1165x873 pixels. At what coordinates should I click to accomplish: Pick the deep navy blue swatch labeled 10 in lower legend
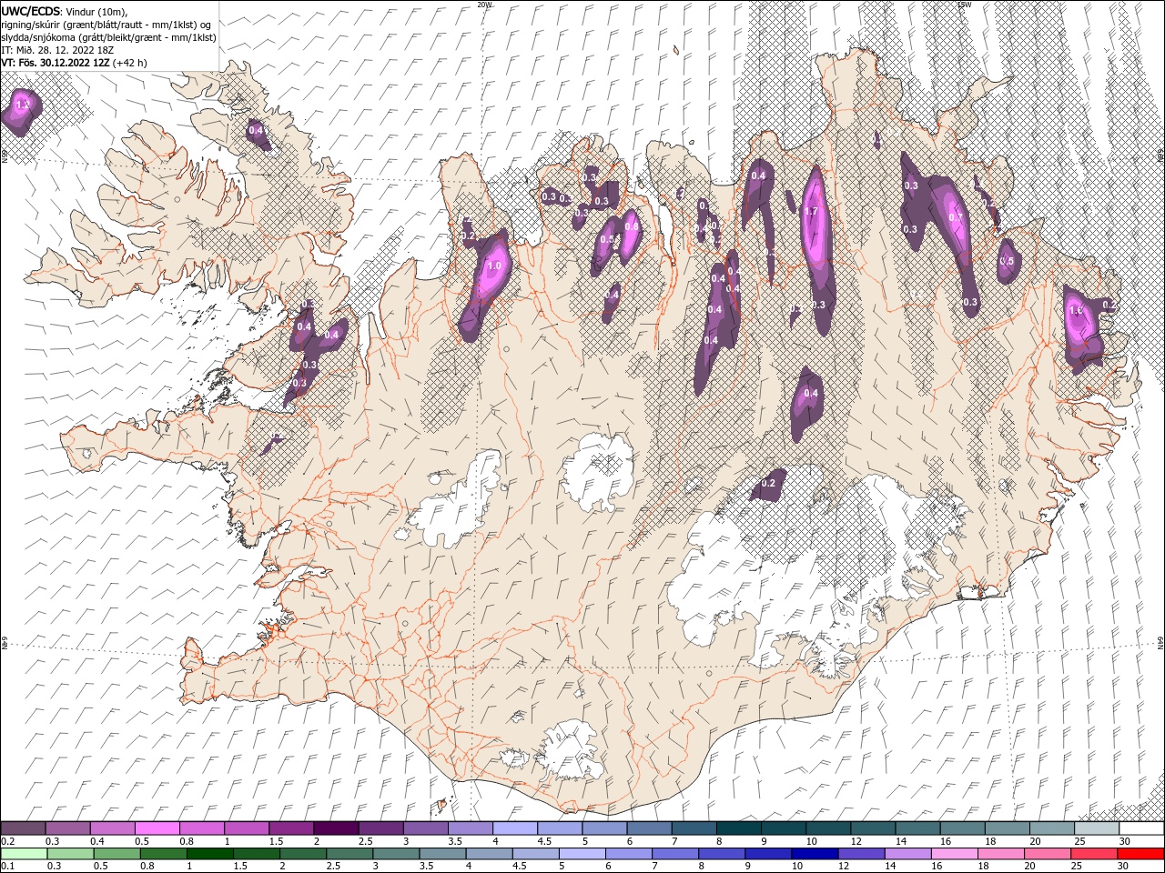point(815,854)
